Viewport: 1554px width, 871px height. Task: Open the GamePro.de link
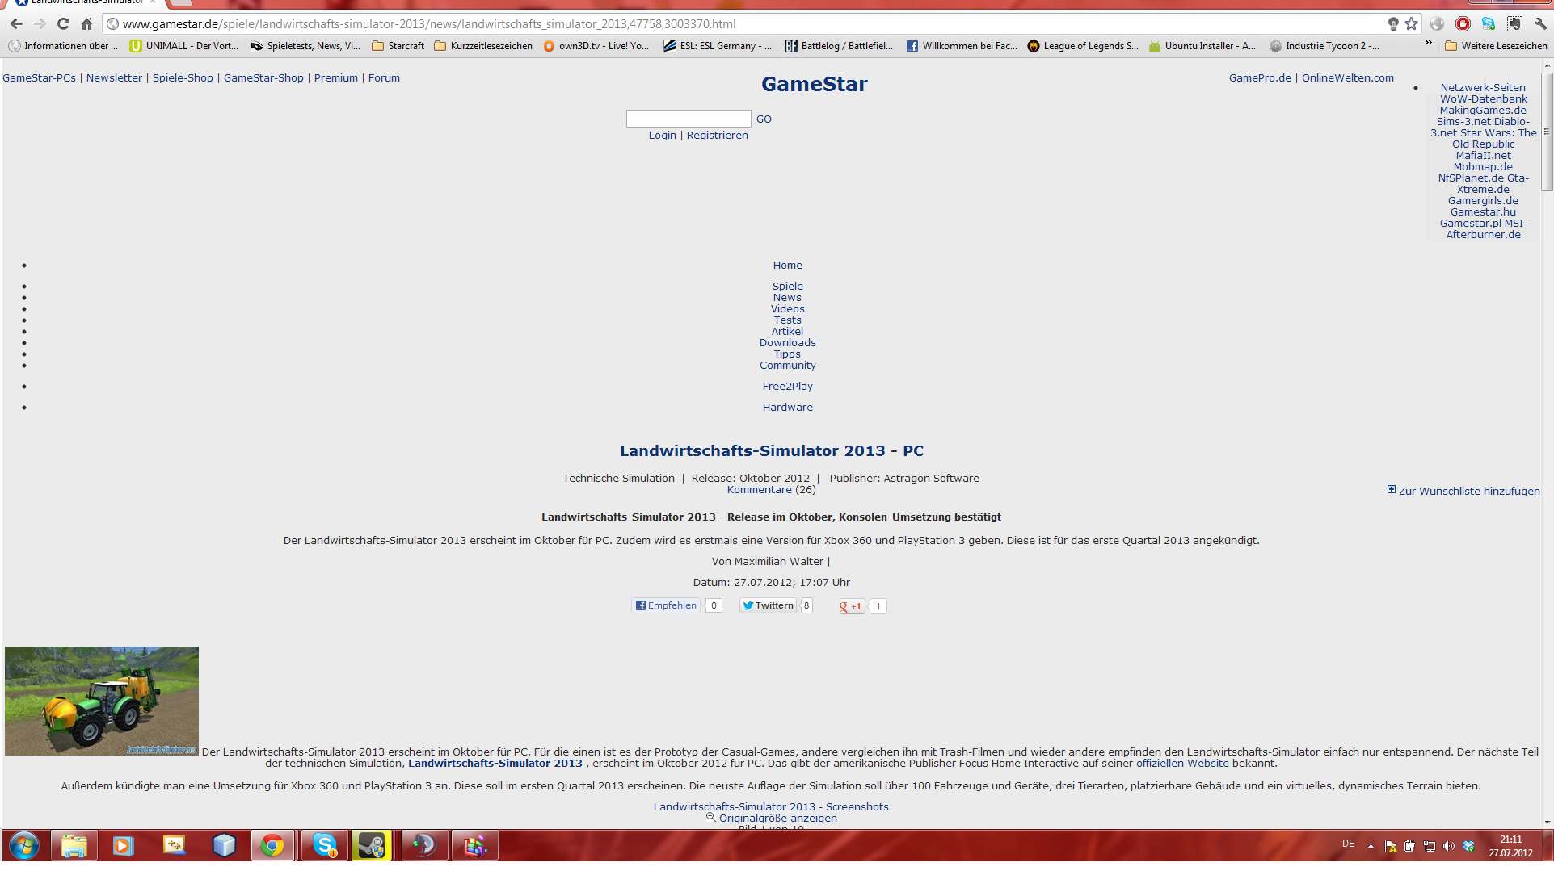click(x=1260, y=78)
